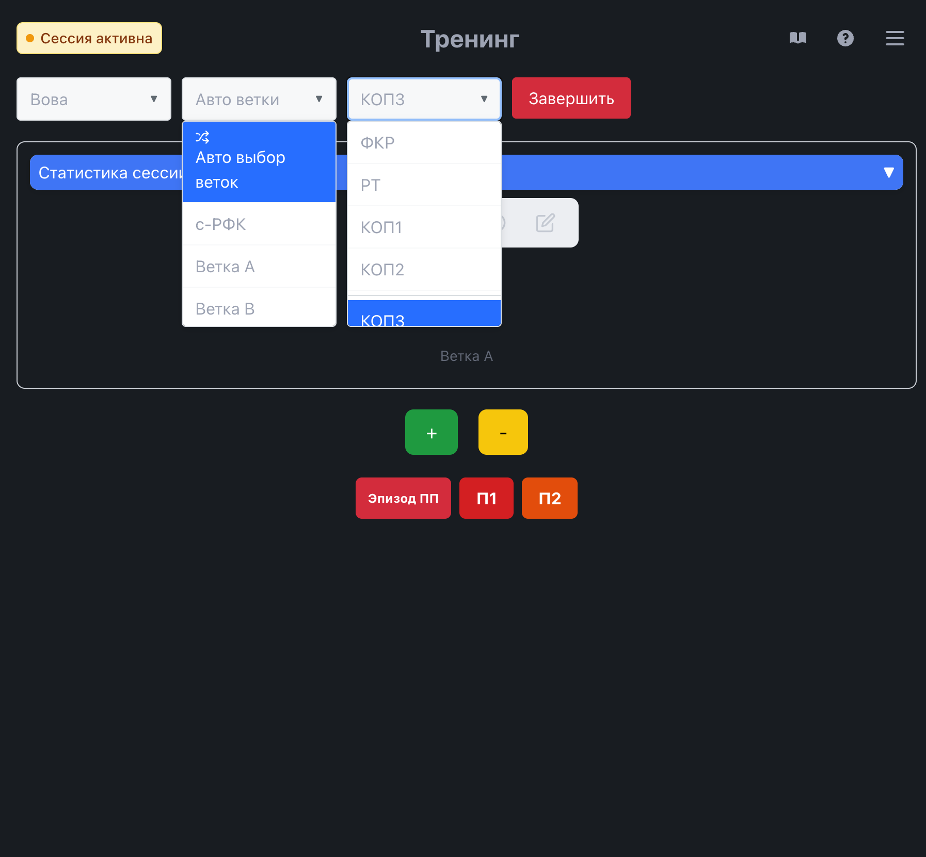Click the green plus button
Viewport: 926px width, 857px height.
(431, 432)
